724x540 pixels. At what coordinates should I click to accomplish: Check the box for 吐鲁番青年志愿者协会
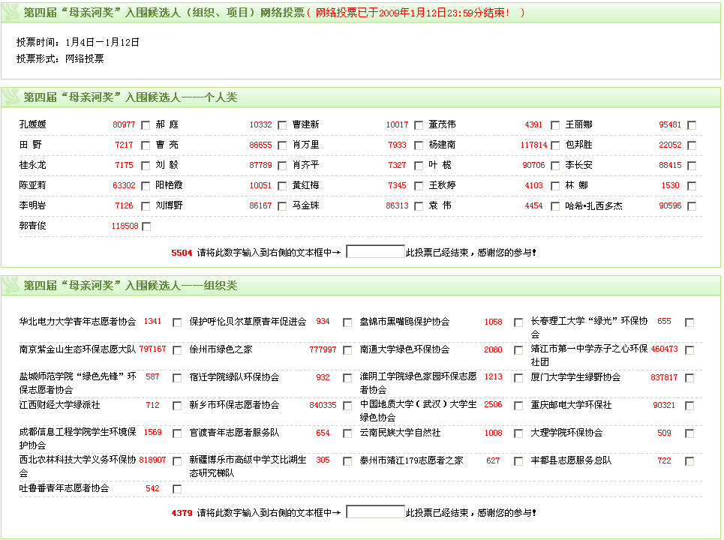177,489
